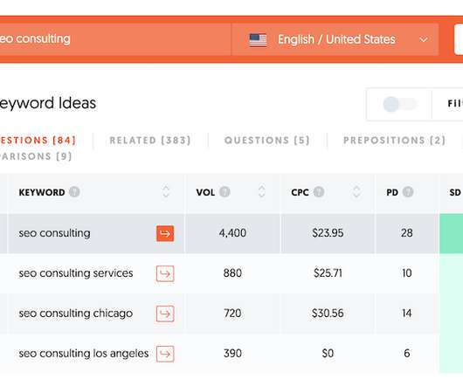Screen dimensions: 463x386
Task: Click the green SD cell for seo consulting
Action: 451,233
